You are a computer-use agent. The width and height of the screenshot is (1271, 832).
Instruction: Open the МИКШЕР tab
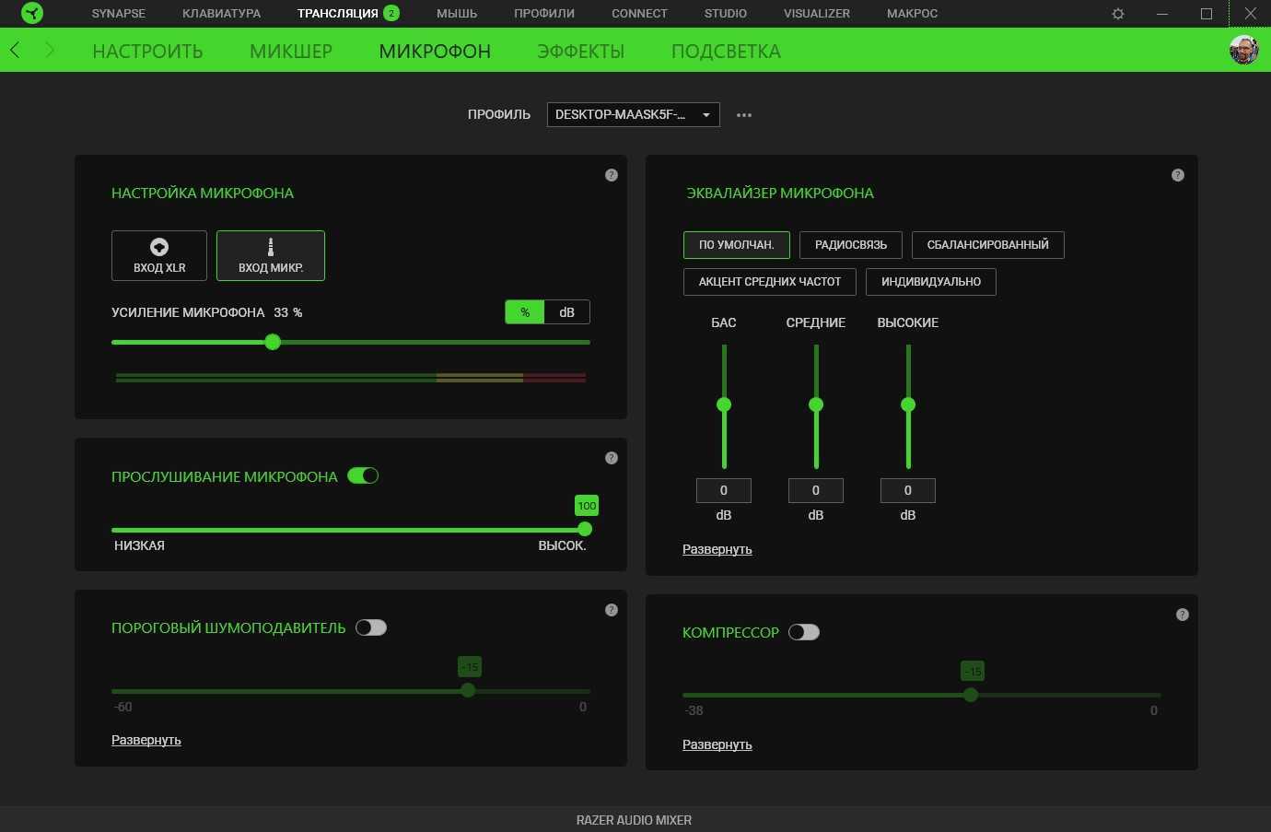click(291, 52)
